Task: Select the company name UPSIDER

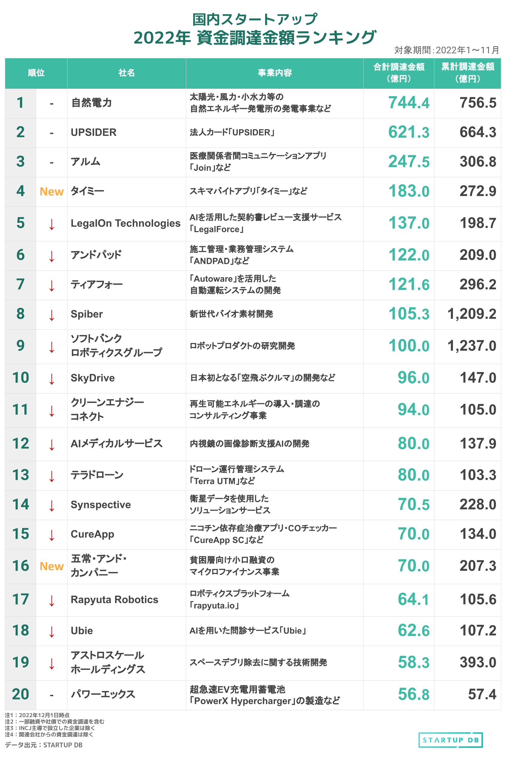Action: (94, 132)
